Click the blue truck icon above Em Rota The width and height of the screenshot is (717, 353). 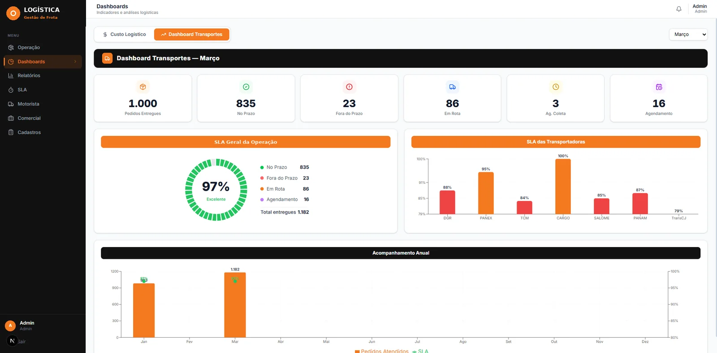tap(453, 87)
